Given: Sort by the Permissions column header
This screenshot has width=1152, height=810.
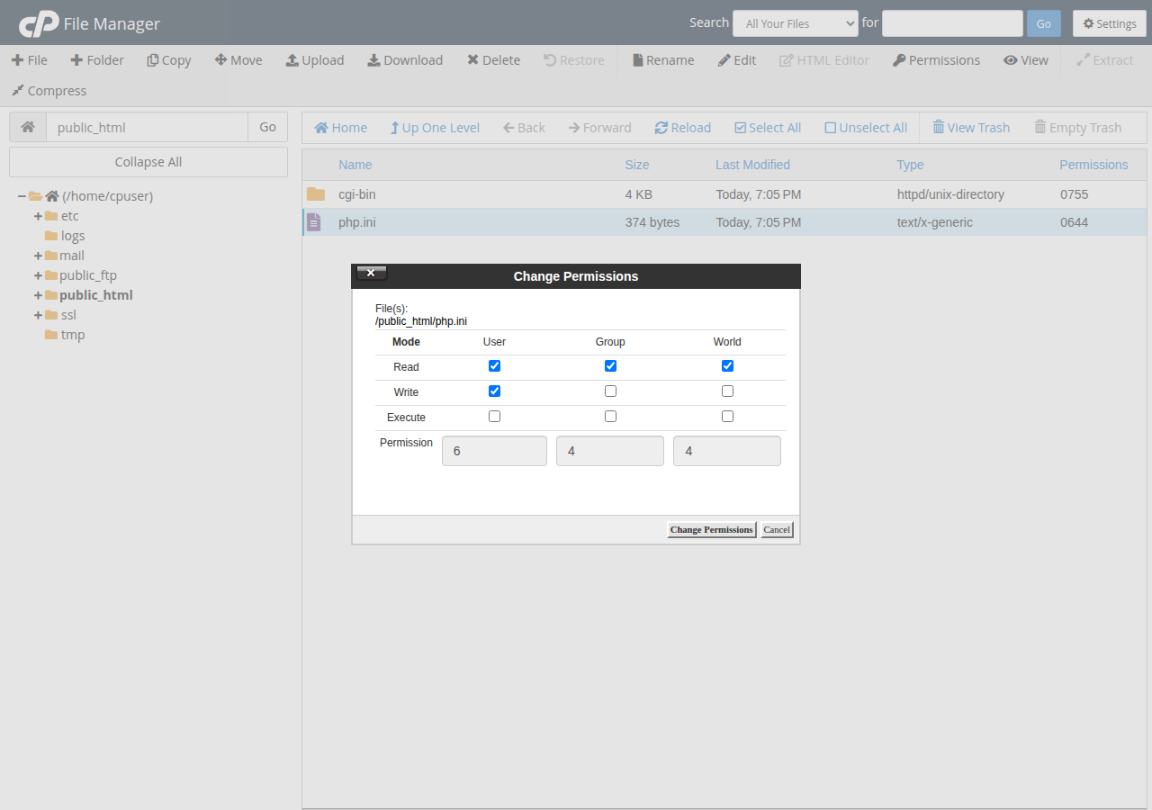Looking at the screenshot, I should [1093, 165].
